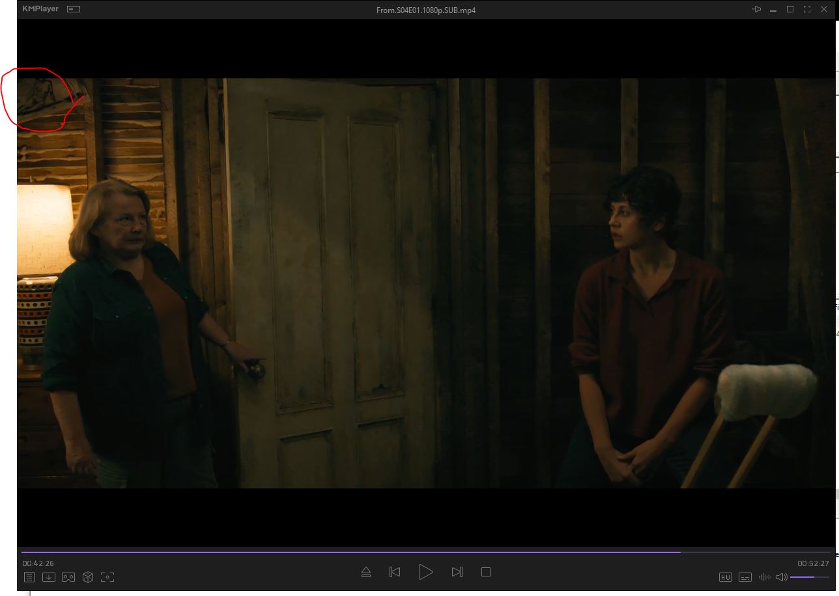The image size is (839, 596).
Task: Toggle the 3D cube icon
Action: click(88, 577)
